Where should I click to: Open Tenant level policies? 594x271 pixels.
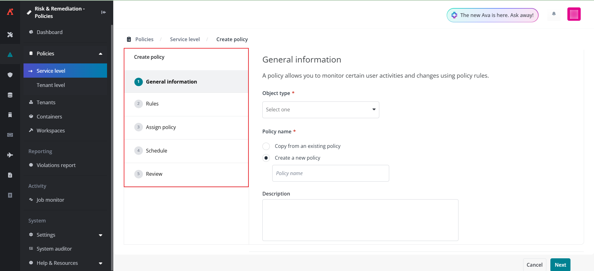51,85
